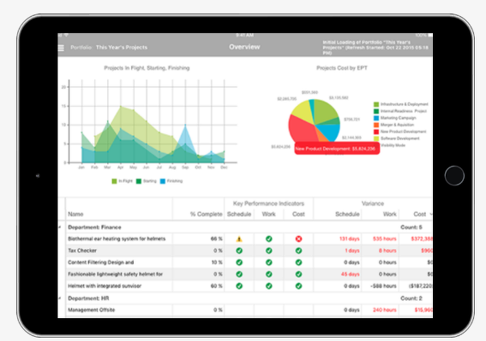Open the Biothermal ear heating system project
The image size is (486, 341).
tap(117, 239)
